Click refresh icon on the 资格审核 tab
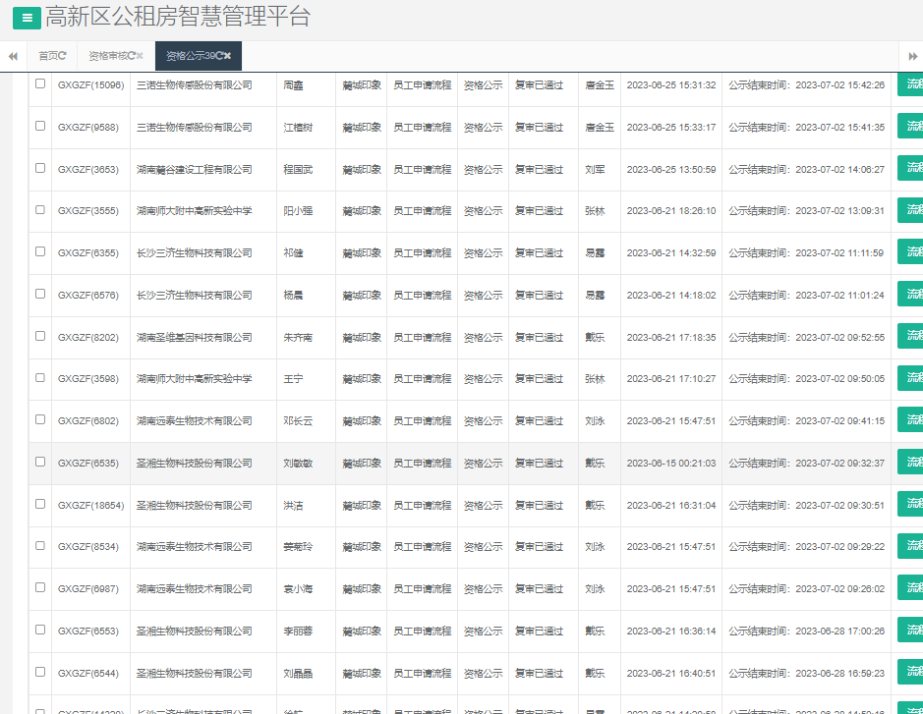This screenshot has height=714, width=923. 131,56
